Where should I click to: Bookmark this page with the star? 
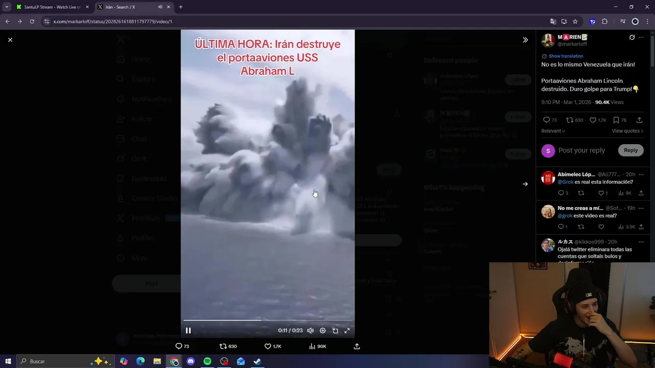[x=575, y=21]
